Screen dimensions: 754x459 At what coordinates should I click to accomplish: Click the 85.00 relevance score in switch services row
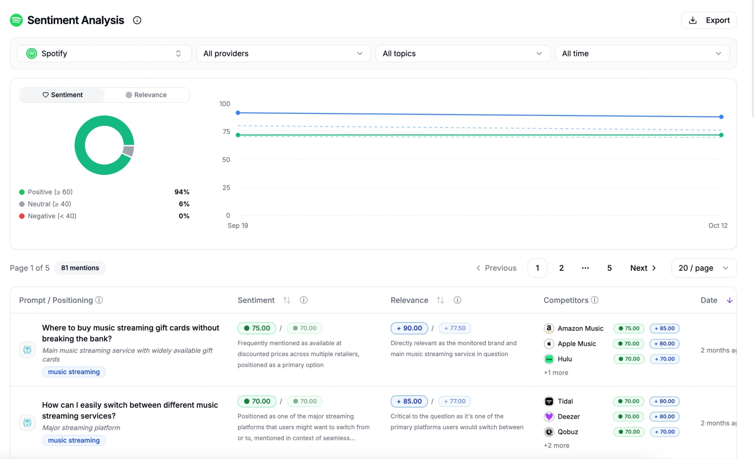pyautogui.click(x=409, y=401)
